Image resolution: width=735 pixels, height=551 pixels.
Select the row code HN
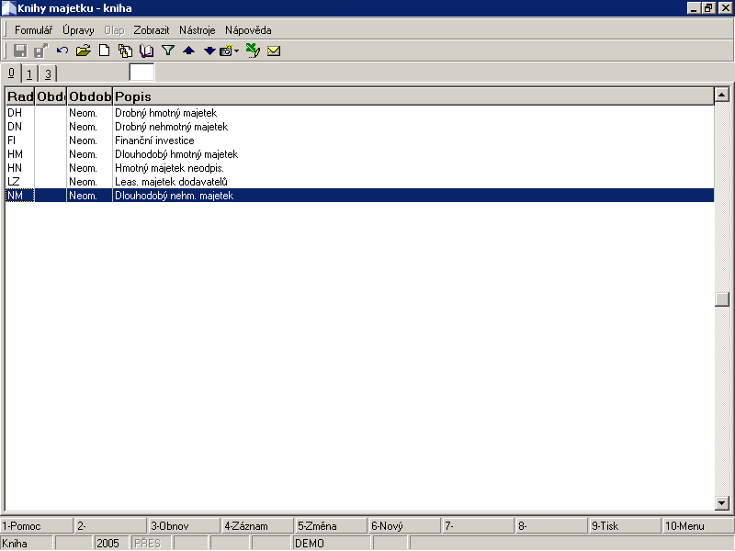[x=15, y=168]
